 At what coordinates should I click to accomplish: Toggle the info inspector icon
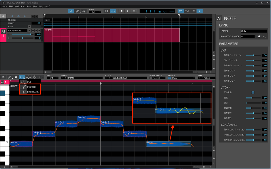[199, 11]
